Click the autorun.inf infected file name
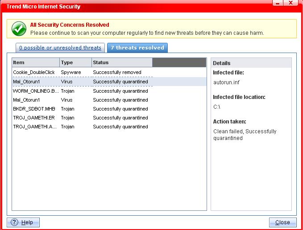Image resolution: width=303 pixels, height=230 pixels. pos(226,82)
